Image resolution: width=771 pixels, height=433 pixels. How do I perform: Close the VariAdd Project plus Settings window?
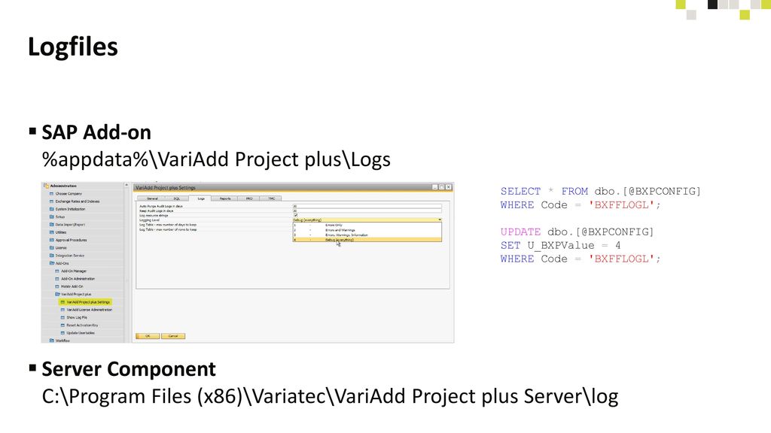pyautogui.click(x=449, y=187)
